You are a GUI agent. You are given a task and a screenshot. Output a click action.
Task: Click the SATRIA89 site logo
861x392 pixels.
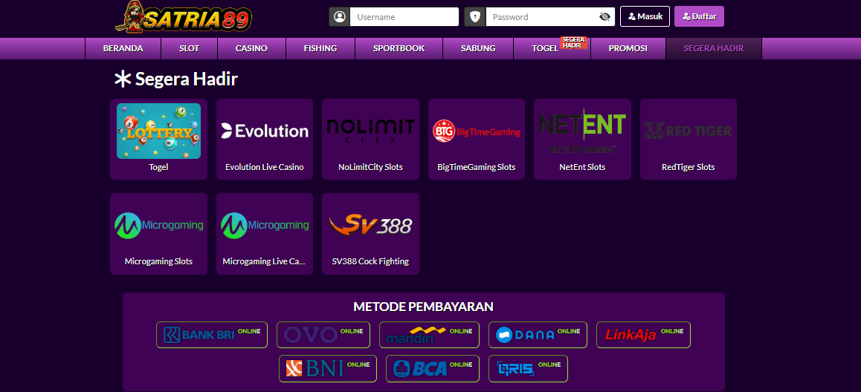(x=184, y=18)
